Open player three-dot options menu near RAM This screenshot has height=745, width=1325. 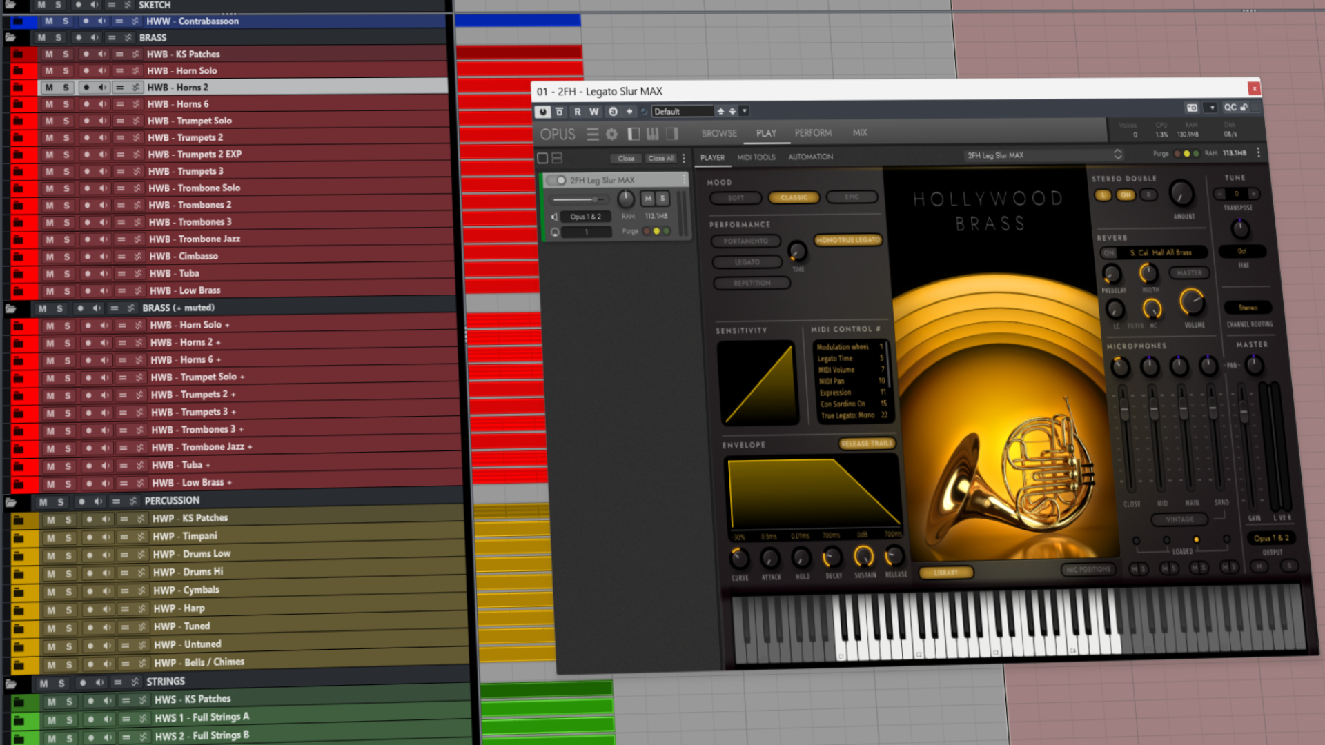[x=1258, y=152]
